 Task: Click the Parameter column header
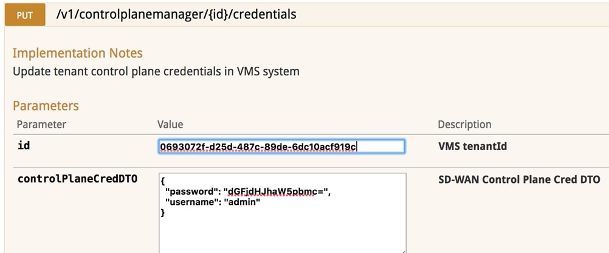click(41, 124)
